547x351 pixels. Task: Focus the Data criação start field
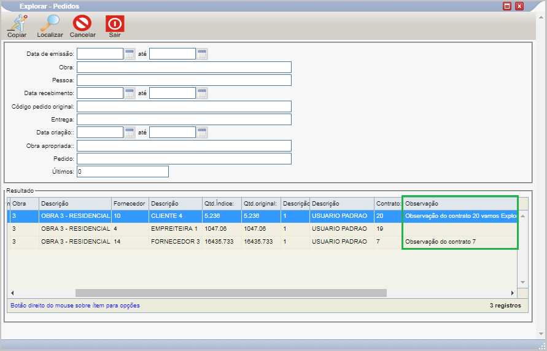tap(100, 133)
